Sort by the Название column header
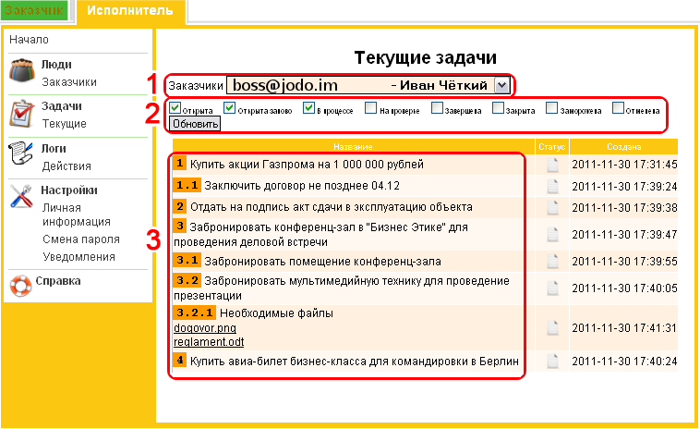The width and height of the screenshot is (700, 429). click(x=354, y=147)
